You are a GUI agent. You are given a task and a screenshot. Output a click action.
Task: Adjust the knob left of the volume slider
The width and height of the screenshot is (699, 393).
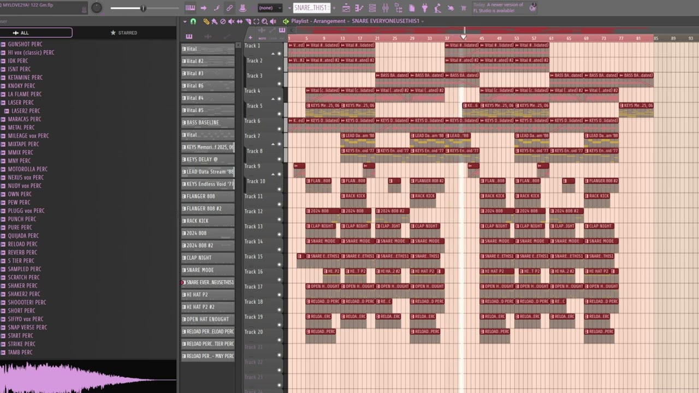(x=96, y=8)
